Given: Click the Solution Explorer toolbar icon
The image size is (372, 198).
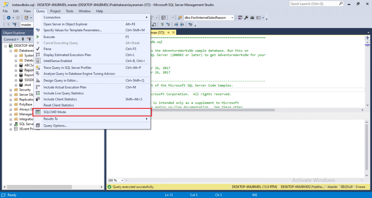Looking at the screenshot, I should point(240,17).
